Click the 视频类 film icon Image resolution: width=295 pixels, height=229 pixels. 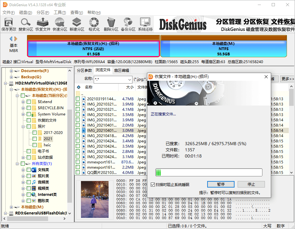(x=34, y=188)
